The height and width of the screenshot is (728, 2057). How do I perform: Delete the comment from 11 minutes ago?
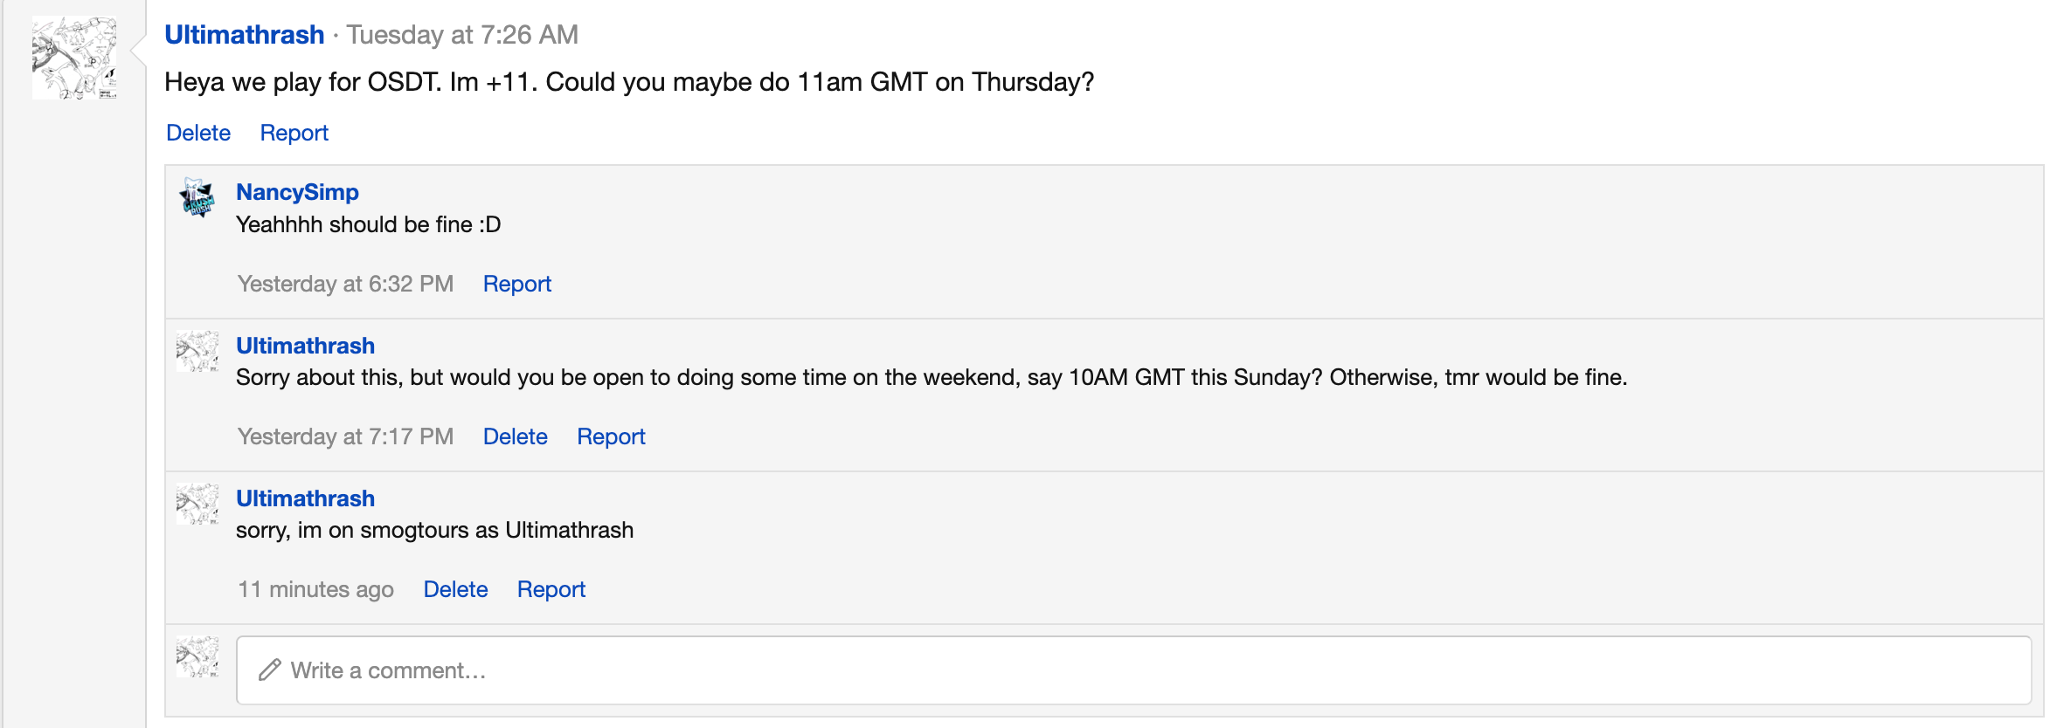pos(455,589)
